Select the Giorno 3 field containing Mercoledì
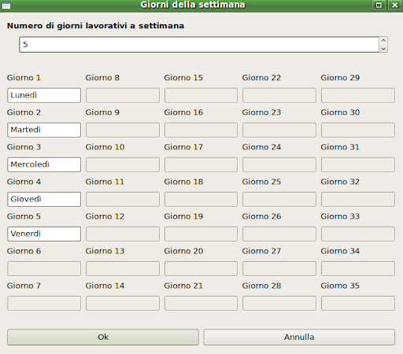This screenshot has height=354, width=403. click(44, 164)
